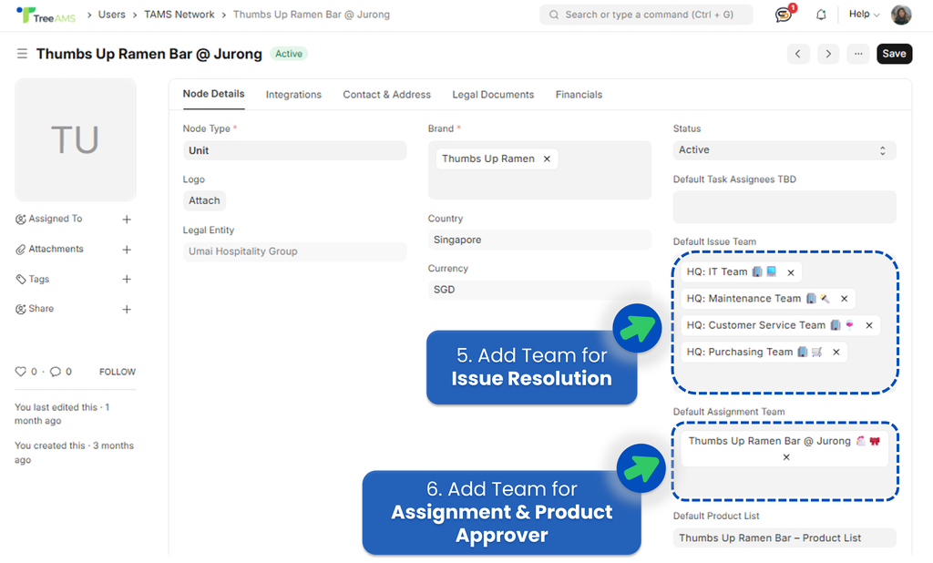Expand the Help menu
The image size is (933, 563).
coord(864,15)
